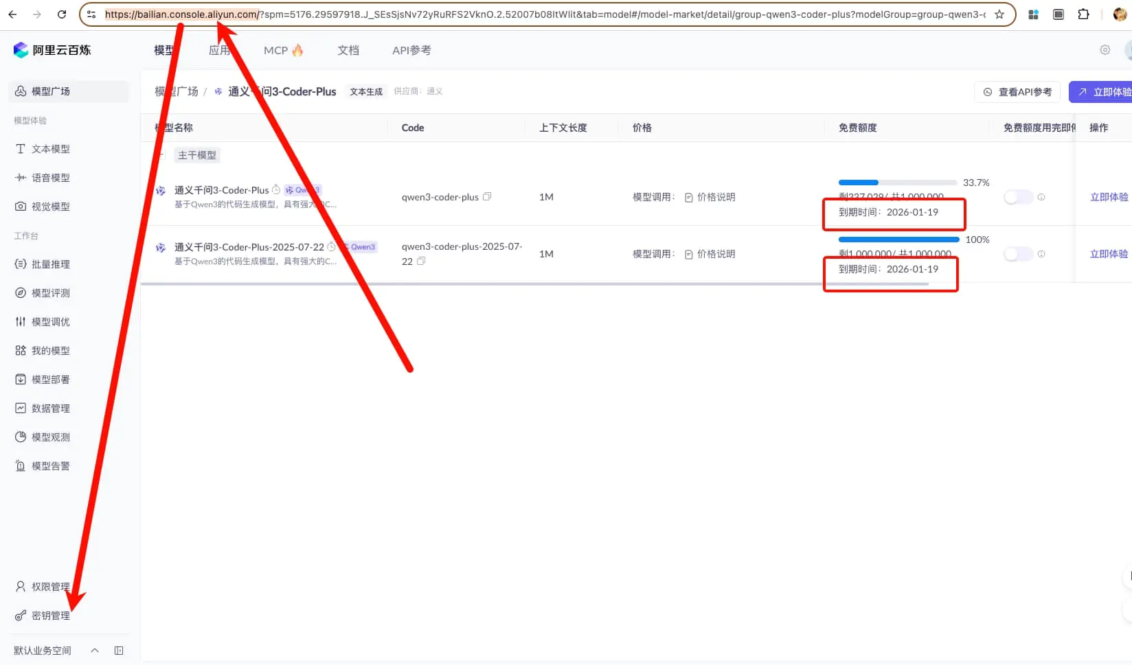Toggle the switch in the qwen3-coder-plus-2025-07-22 row
The height and width of the screenshot is (665, 1132).
click(x=1018, y=254)
